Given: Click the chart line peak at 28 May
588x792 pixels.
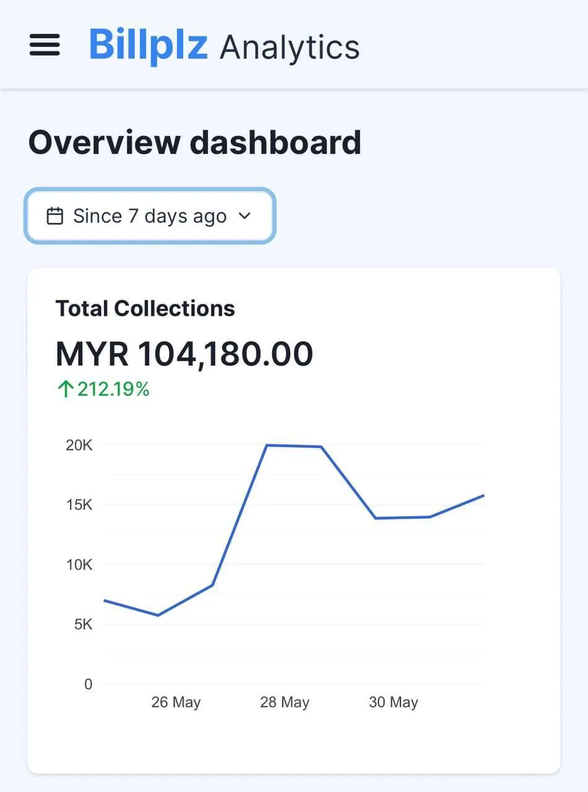Looking at the screenshot, I should point(267,445).
